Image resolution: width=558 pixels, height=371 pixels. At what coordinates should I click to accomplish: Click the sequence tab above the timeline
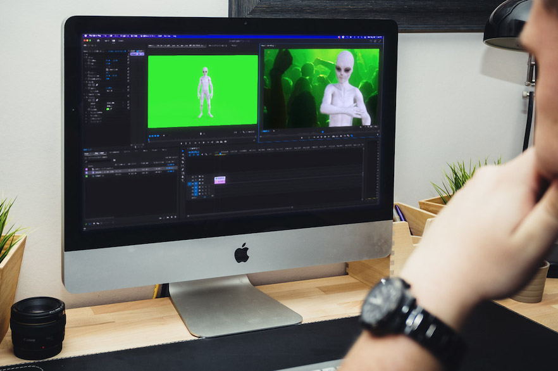tap(194, 149)
